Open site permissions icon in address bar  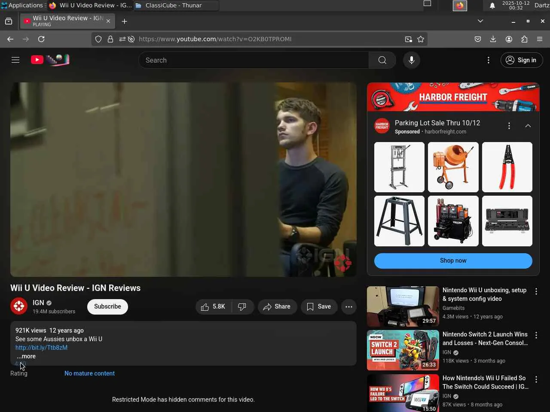click(122, 39)
